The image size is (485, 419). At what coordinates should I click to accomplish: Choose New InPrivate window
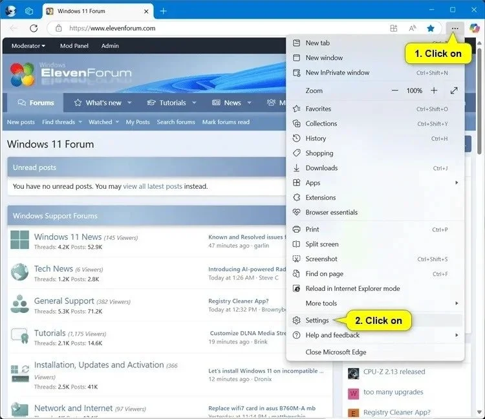pos(375,72)
